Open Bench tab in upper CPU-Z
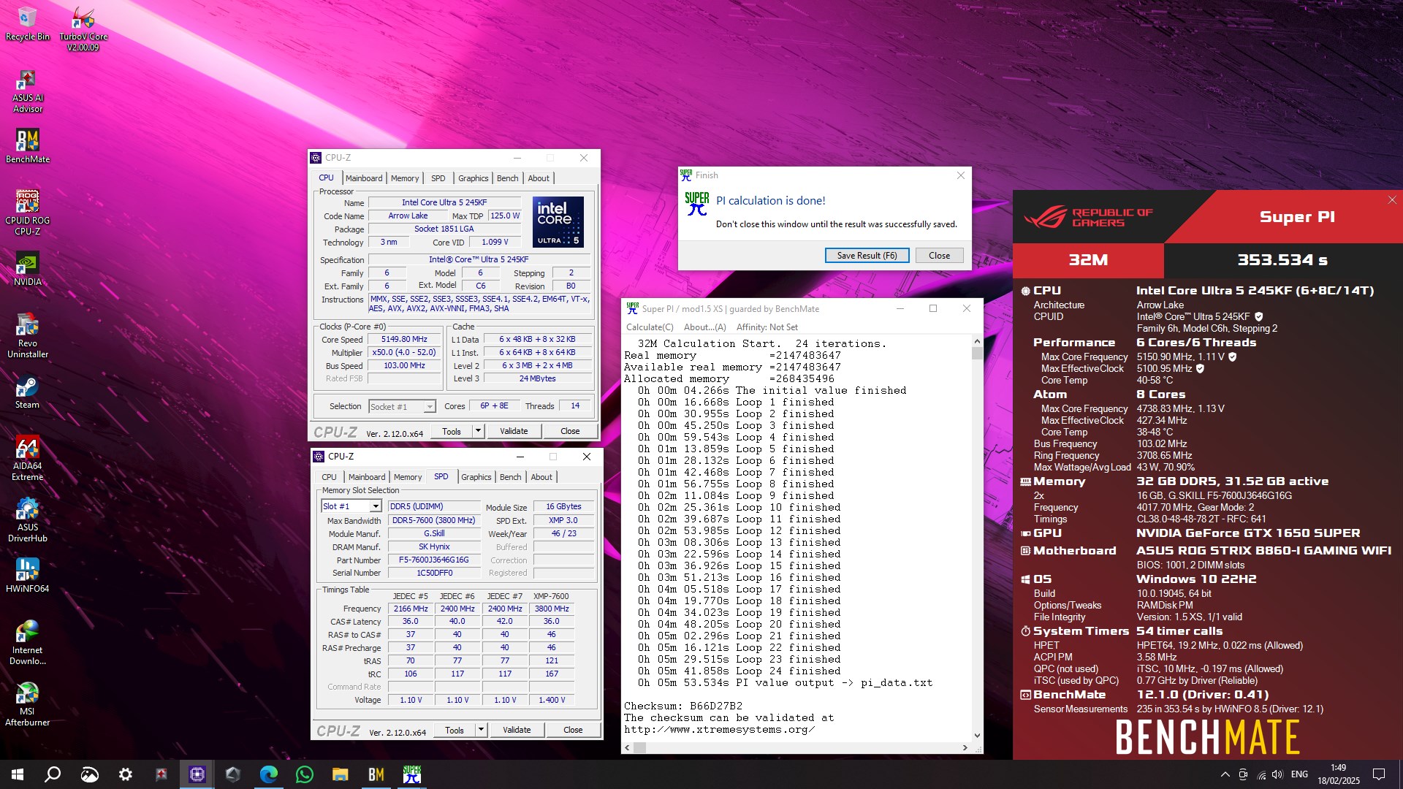This screenshot has width=1403, height=789. tap(507, 178)
